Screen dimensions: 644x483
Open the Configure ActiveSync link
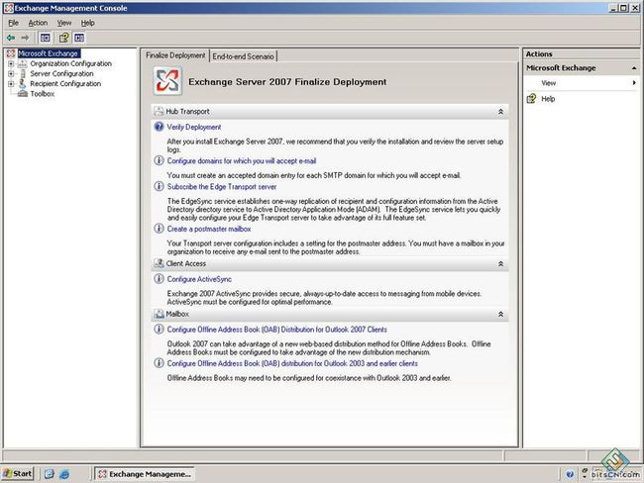(x=199, y=279)
